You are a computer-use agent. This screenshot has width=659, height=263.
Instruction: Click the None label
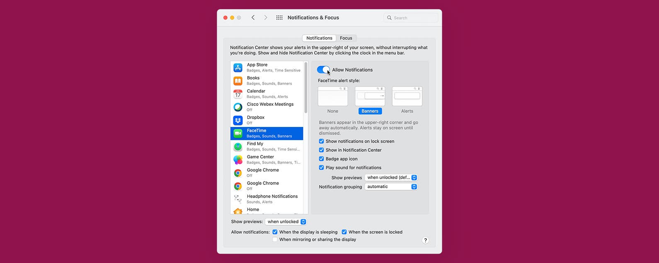point(333,111)
